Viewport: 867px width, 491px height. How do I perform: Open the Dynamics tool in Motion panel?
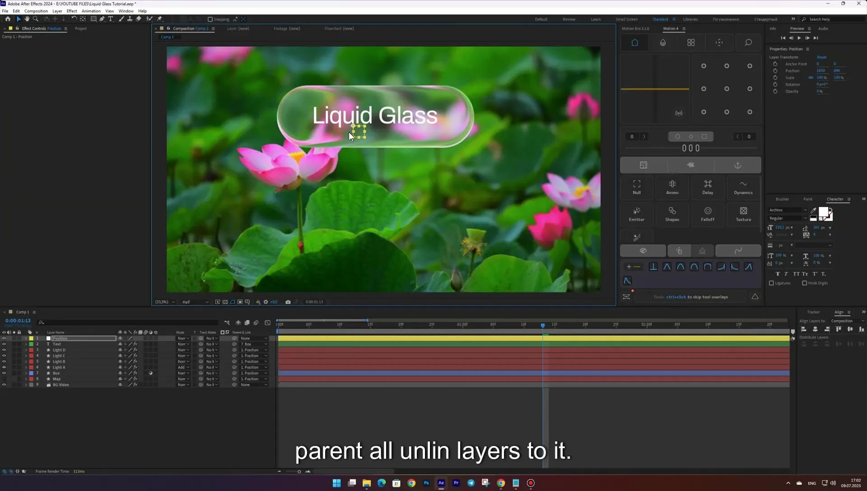point(743,187)
